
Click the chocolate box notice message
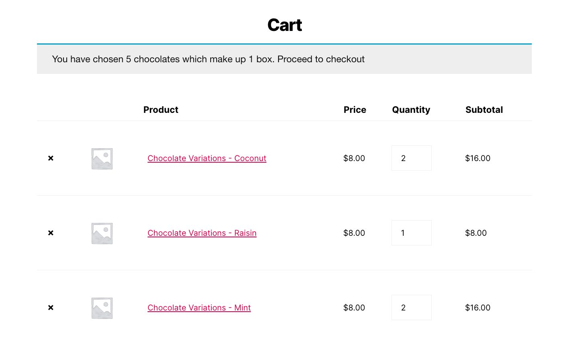[x=208, y=59]
